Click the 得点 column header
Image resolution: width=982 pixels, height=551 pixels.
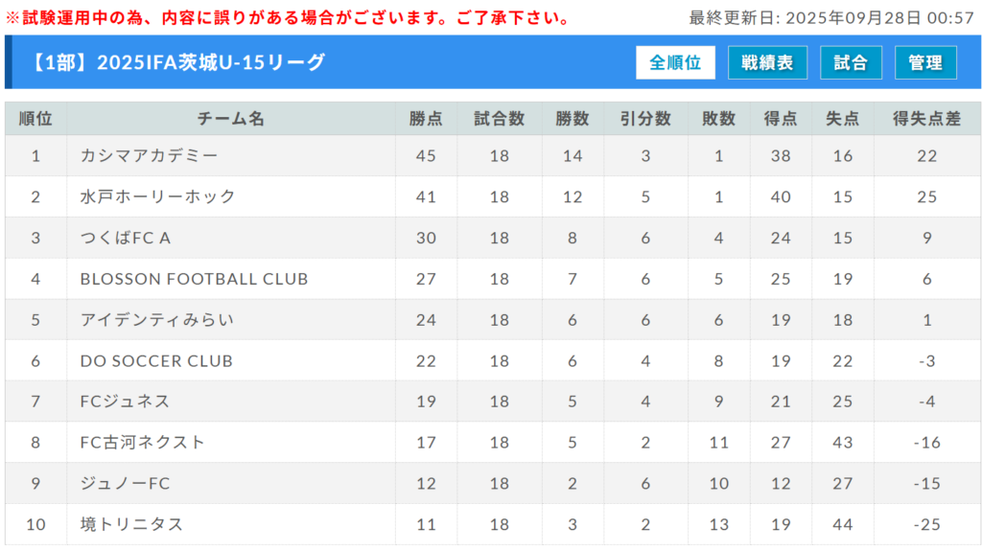780,119
